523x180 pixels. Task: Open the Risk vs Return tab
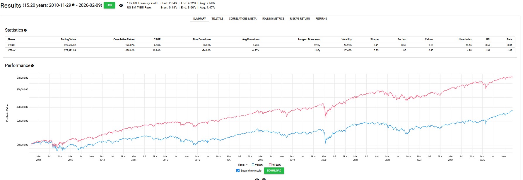pyautogui.click(x=300, y=19)
